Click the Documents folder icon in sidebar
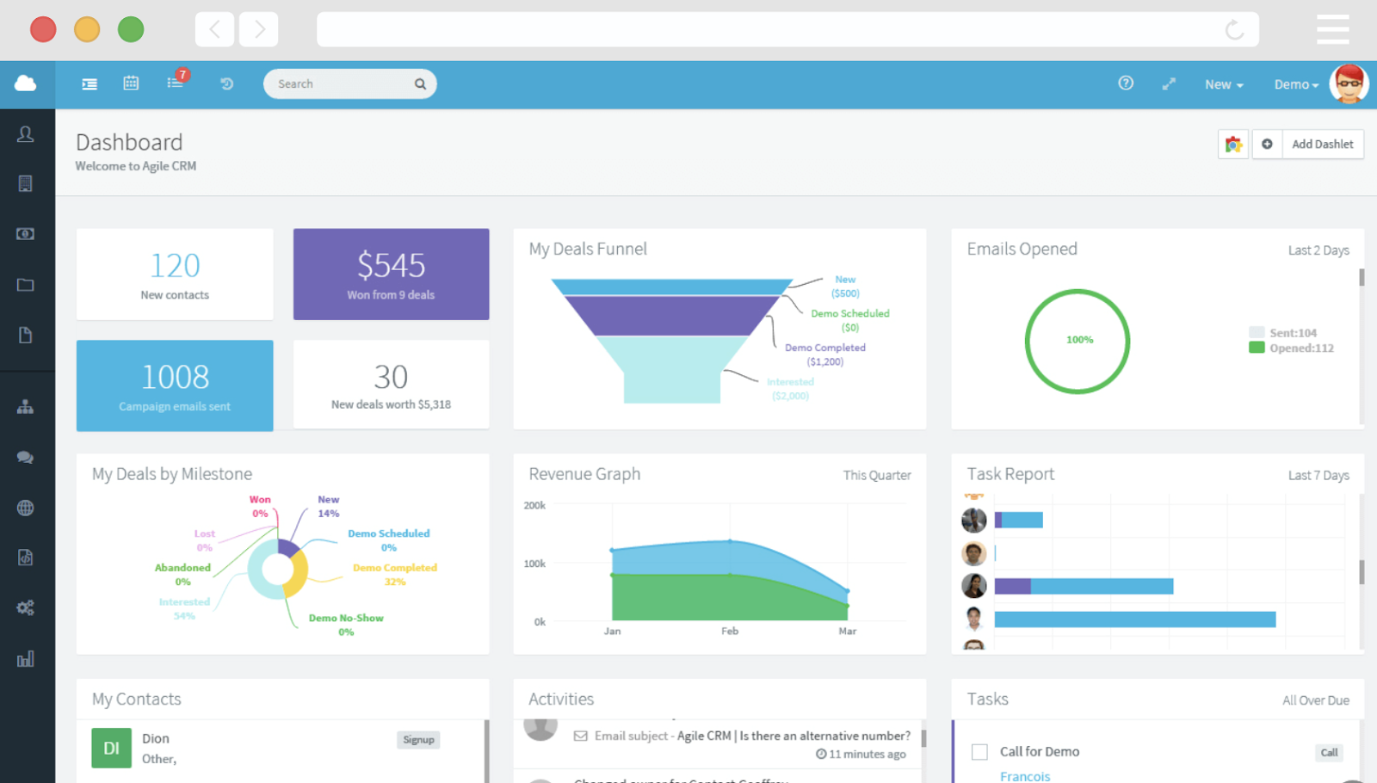 coord(26,284)
